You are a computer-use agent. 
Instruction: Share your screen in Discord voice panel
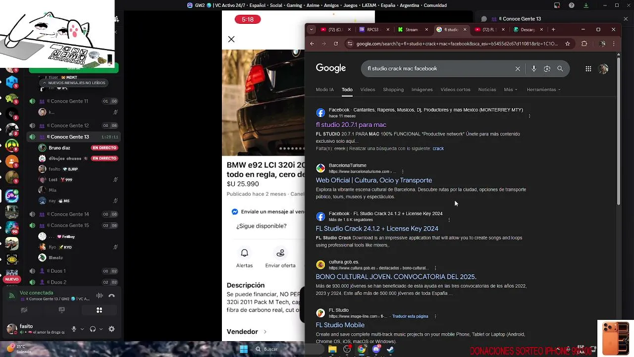pos(62,310)
